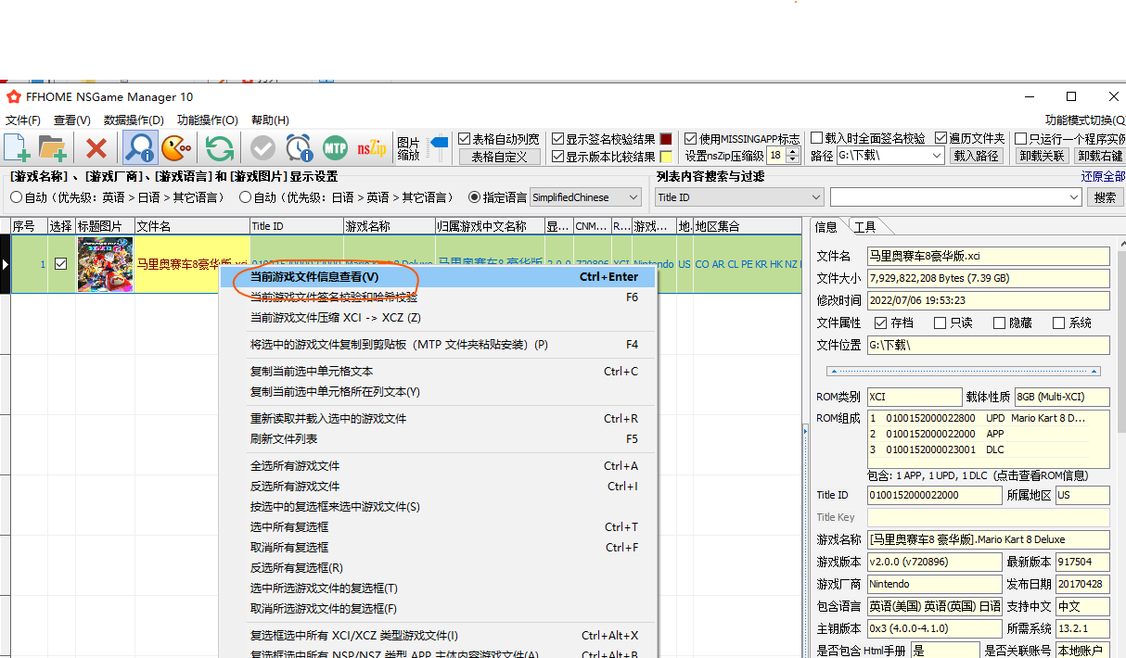
Task: Click the yellow version comparison color swatch
Action: point(665,157)
